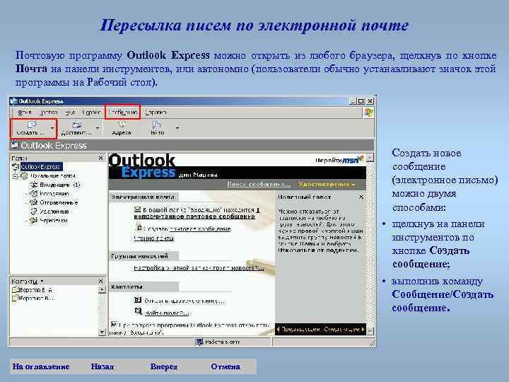
Task: Click the Отмена slide button
Action: pos(226,366)
